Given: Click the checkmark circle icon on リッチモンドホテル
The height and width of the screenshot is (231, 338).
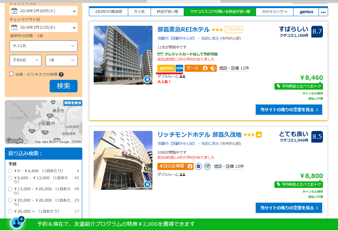Looking at the screenshot, I should [x=198, y=166].
